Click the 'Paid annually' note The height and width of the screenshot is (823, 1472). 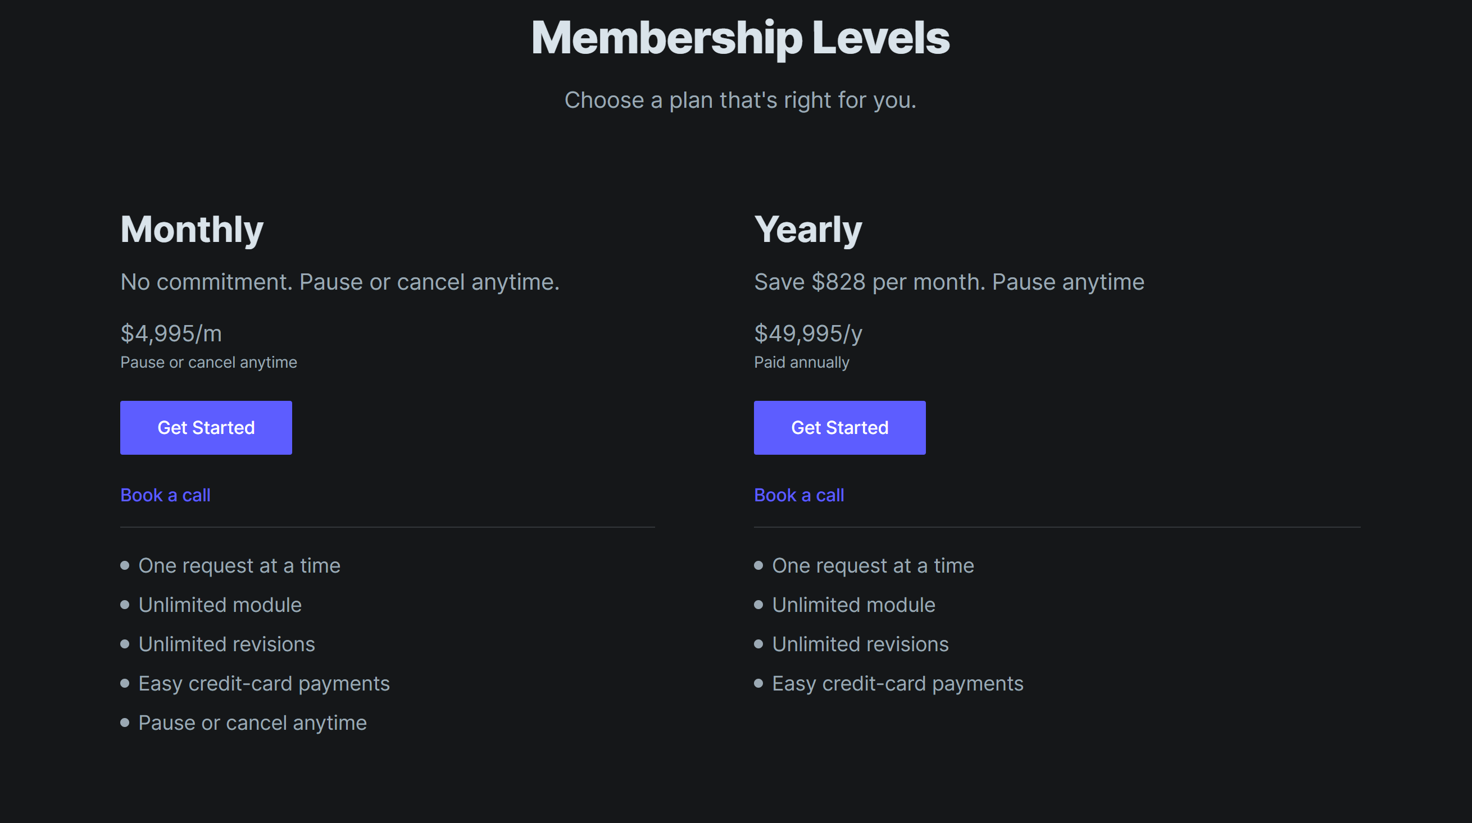[802, 363]
